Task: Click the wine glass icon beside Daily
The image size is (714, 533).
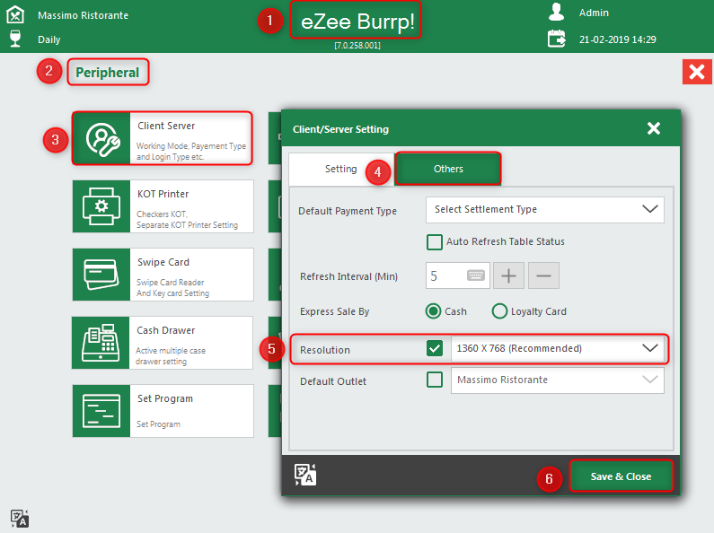Action: click(15, 39)
